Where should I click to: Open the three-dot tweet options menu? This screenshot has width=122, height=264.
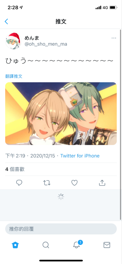pos(114,38)
